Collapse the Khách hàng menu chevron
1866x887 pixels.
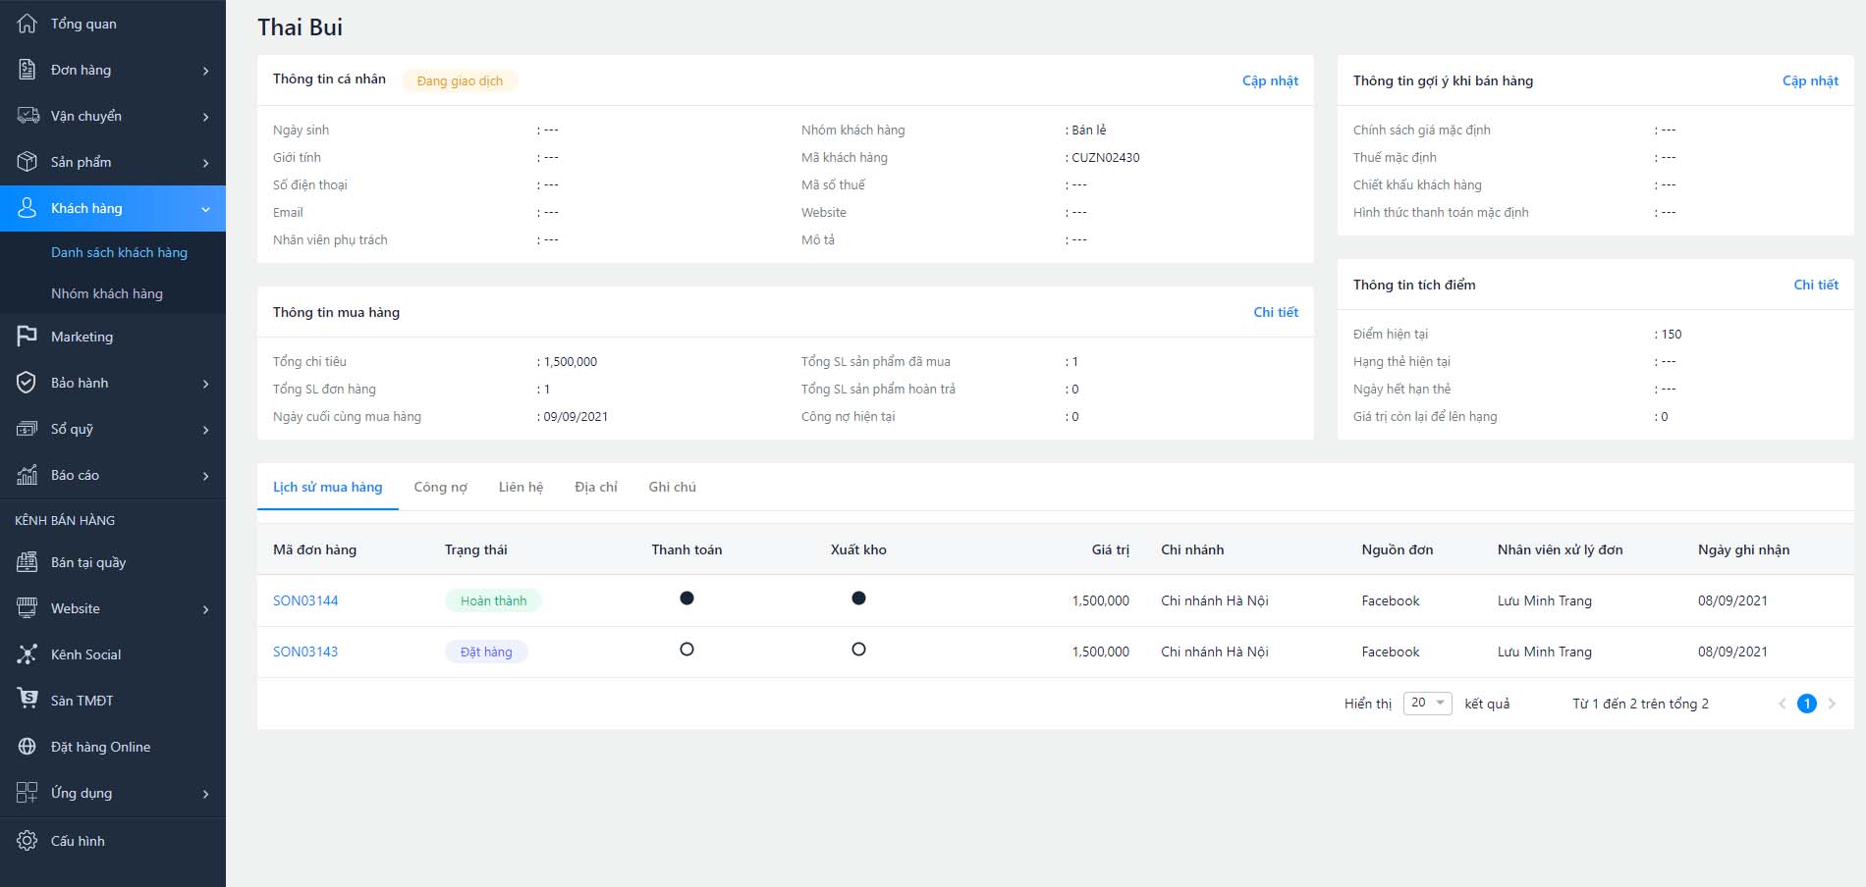205,209
